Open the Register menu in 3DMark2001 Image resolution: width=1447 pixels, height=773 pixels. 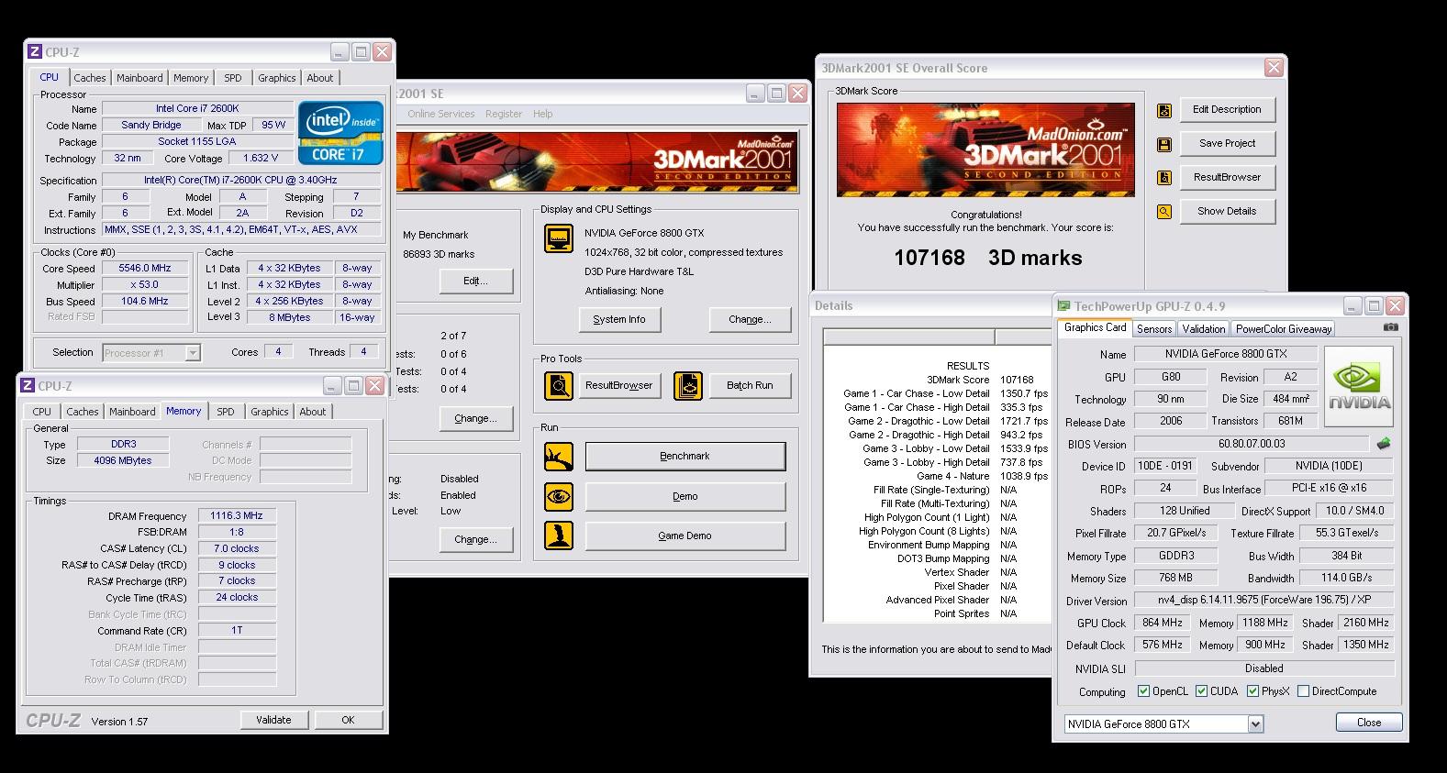click(504, 114)
